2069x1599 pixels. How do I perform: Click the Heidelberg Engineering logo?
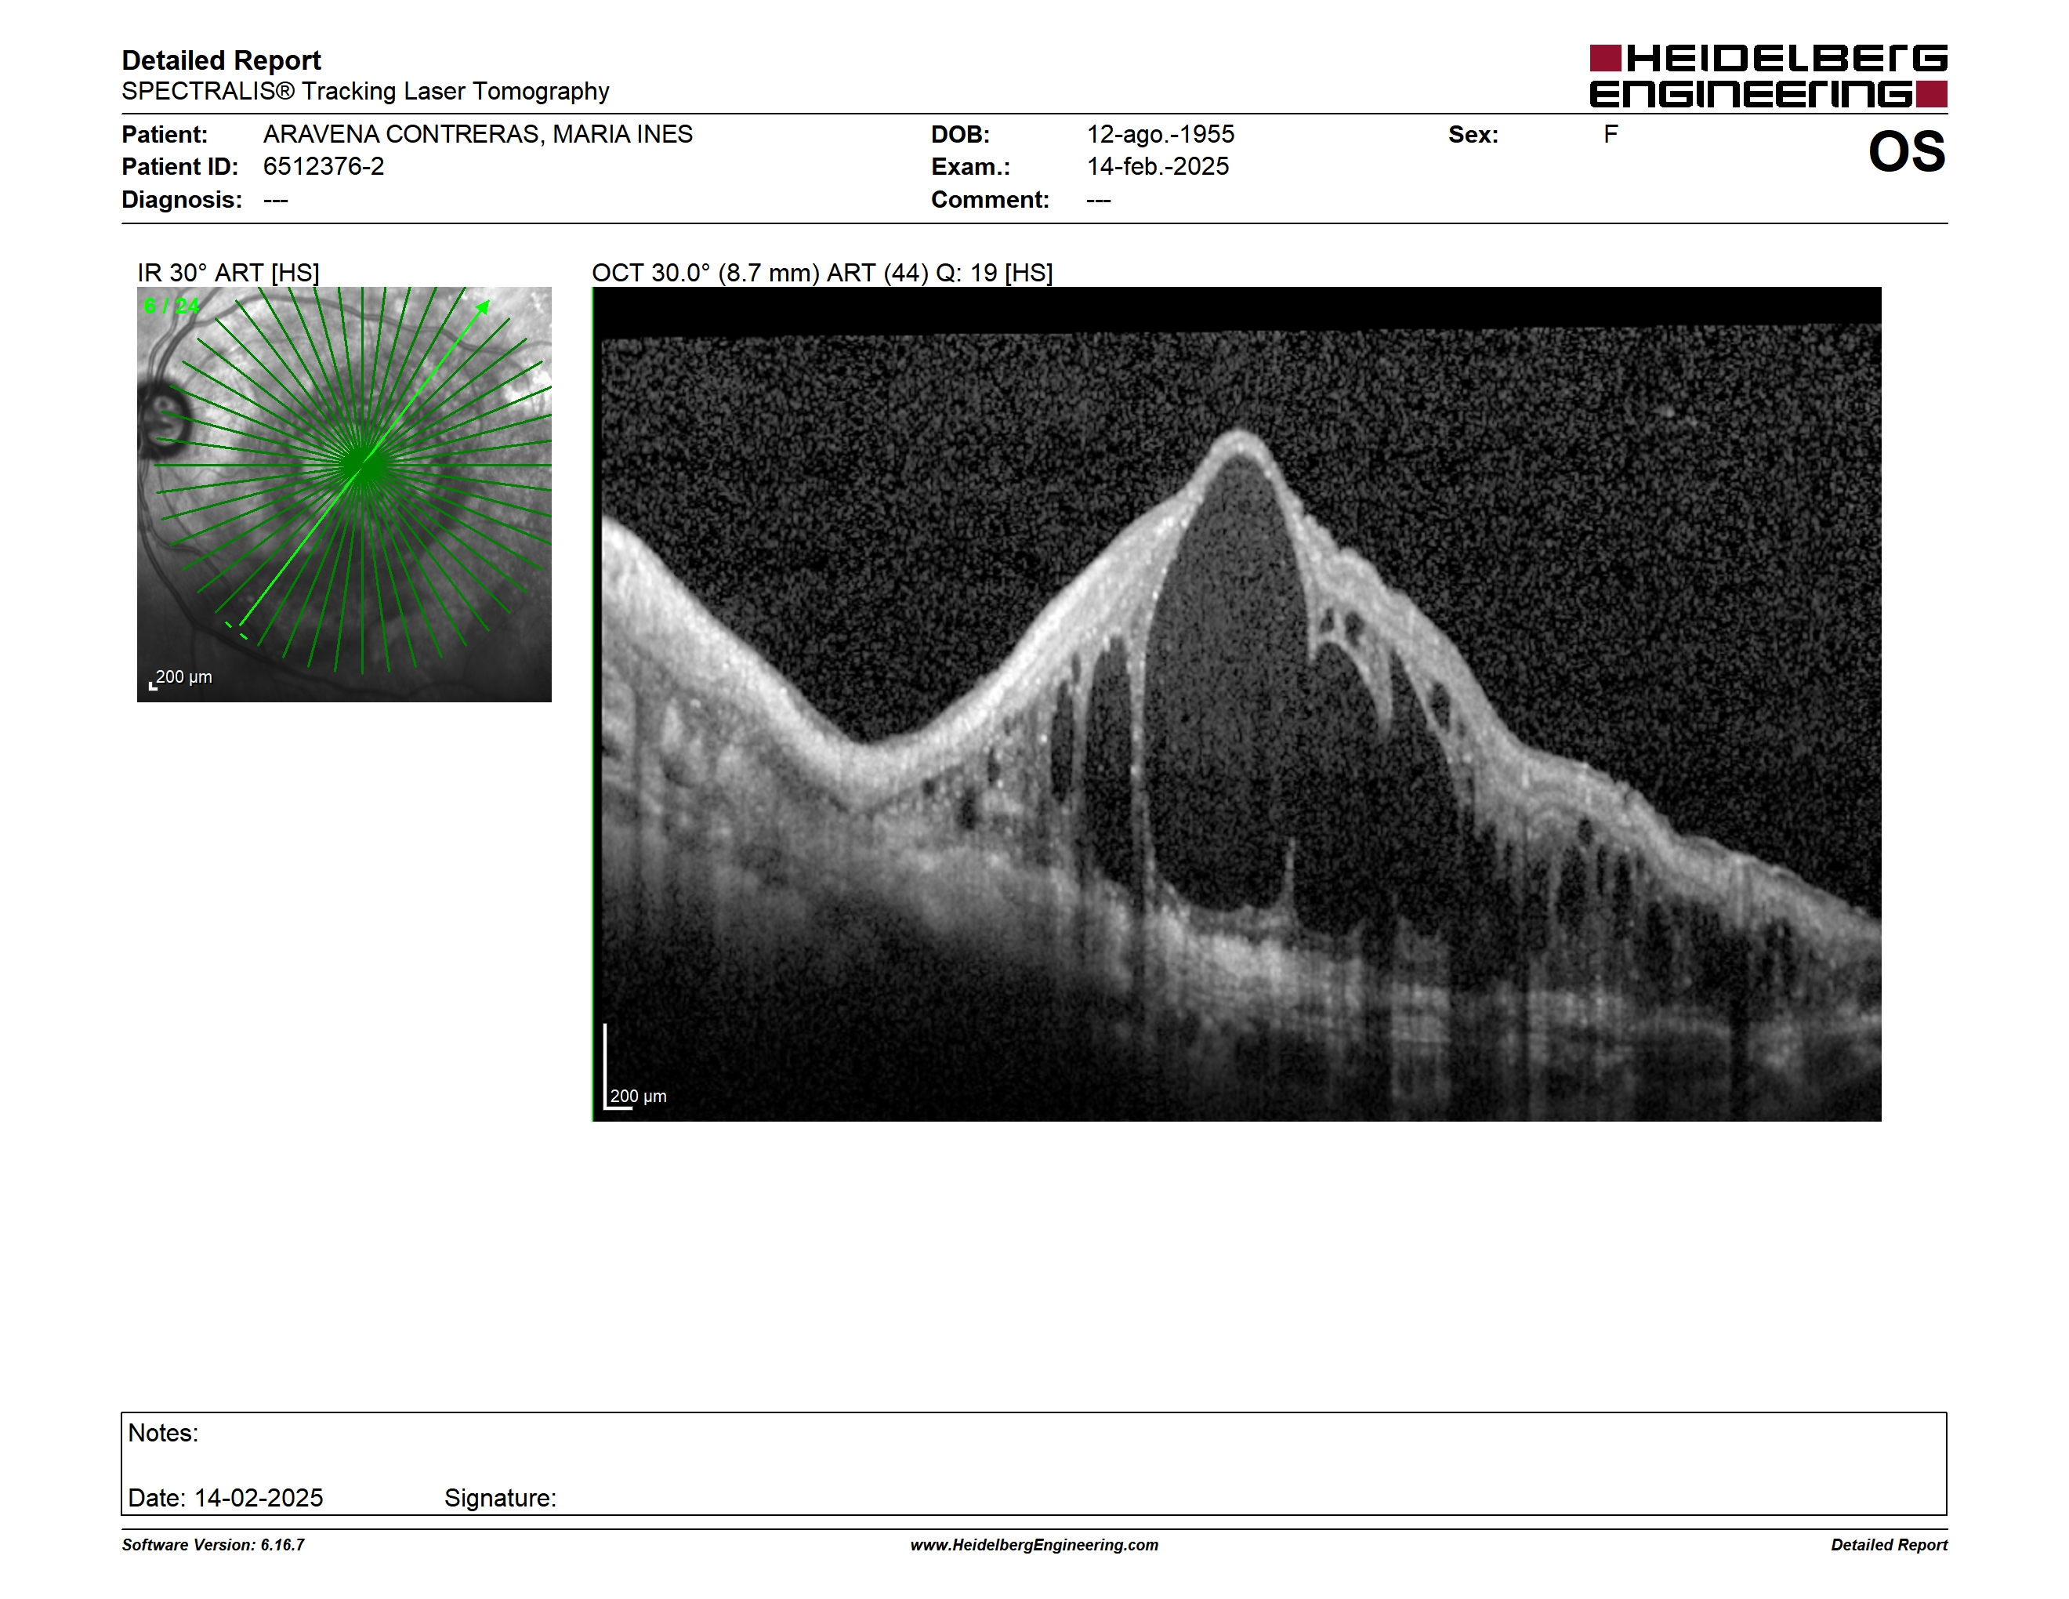pyautogui.click(x=1768, y=76)
